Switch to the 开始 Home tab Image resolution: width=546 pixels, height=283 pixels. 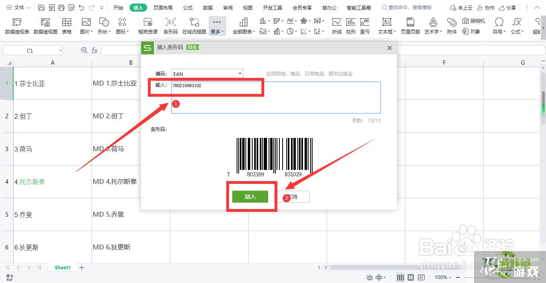point(118,8)
